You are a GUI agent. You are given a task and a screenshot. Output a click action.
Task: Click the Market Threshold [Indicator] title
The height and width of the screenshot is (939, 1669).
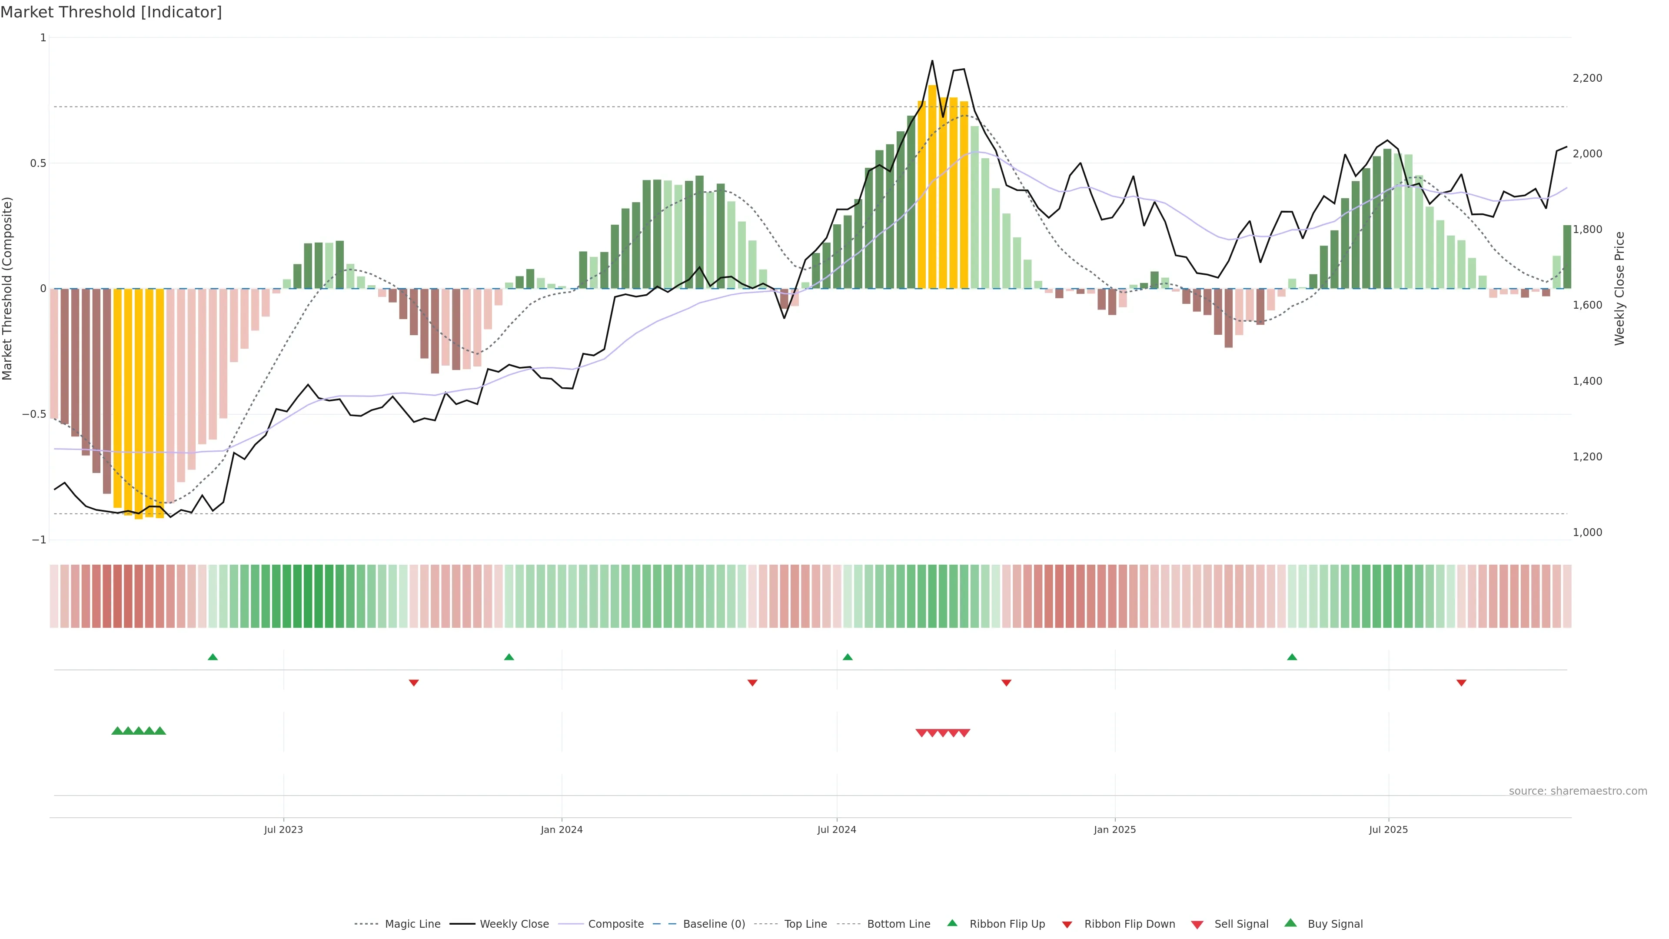[x=111, y=12]
